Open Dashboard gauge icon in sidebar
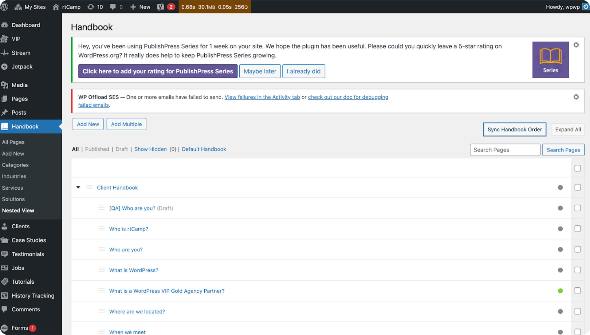Image resolution: width=590 pixels, height=335 pixels. click(5, 25)
